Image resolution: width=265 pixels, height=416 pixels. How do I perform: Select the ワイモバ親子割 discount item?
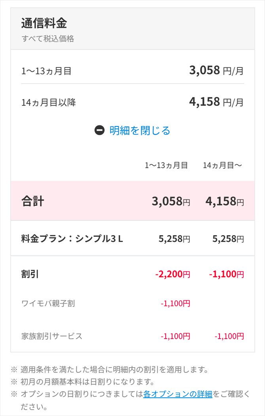[x=48, y=304]
